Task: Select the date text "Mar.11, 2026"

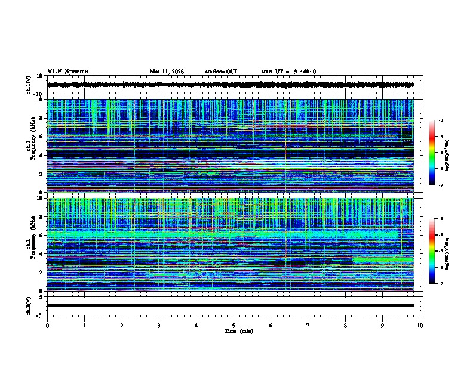Action: click(167, 72)
